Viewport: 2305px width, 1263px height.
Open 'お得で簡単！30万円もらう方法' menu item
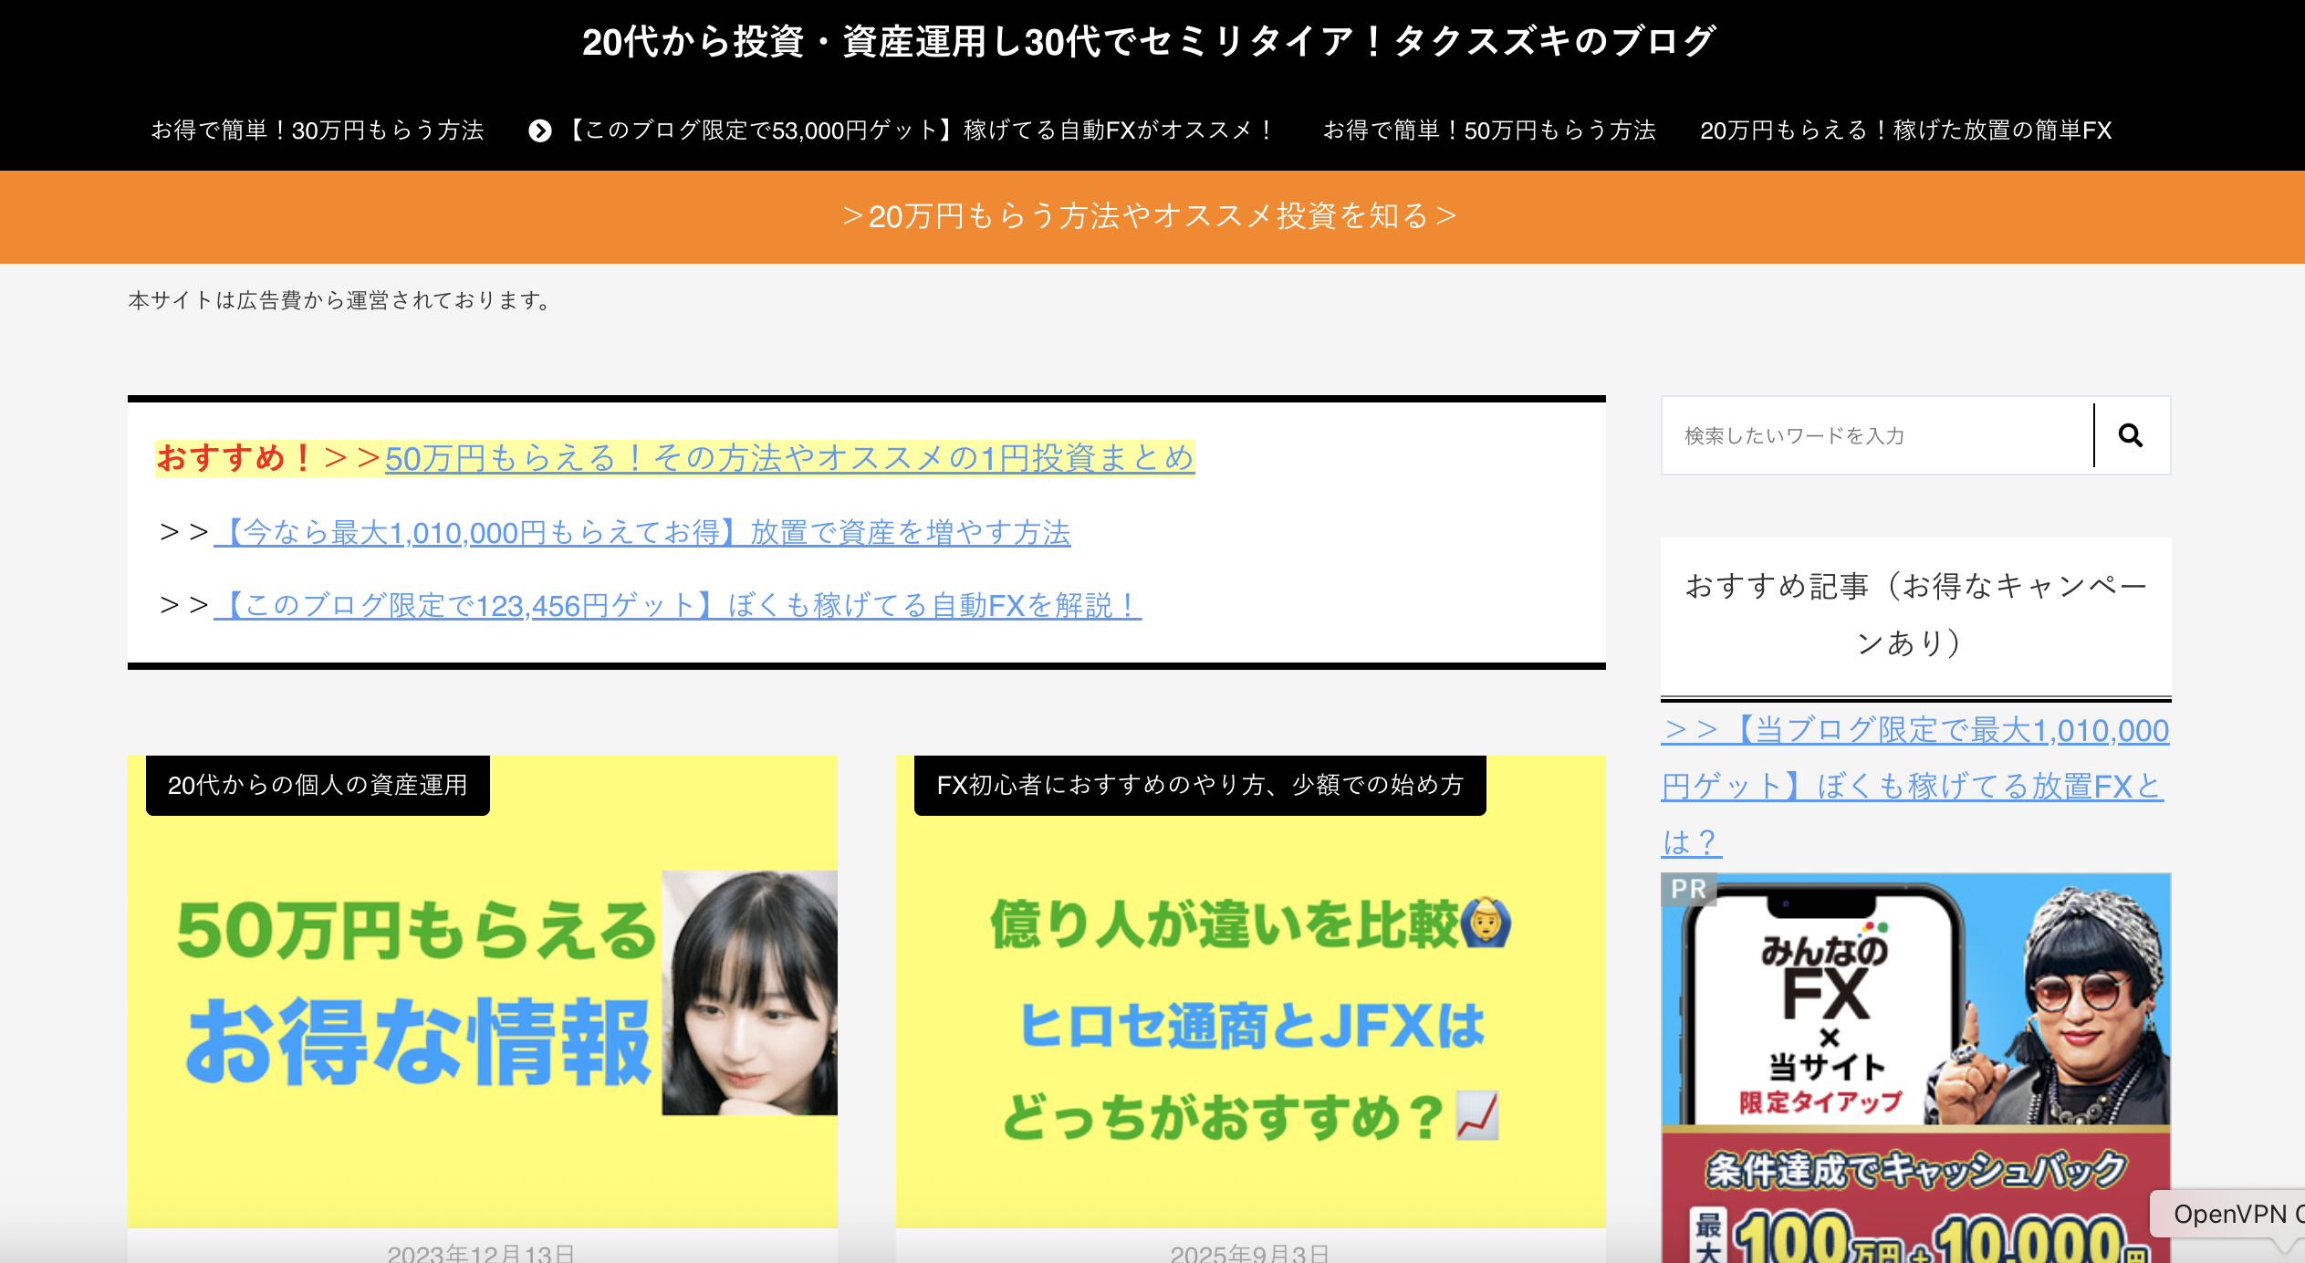tap(318, 130)
